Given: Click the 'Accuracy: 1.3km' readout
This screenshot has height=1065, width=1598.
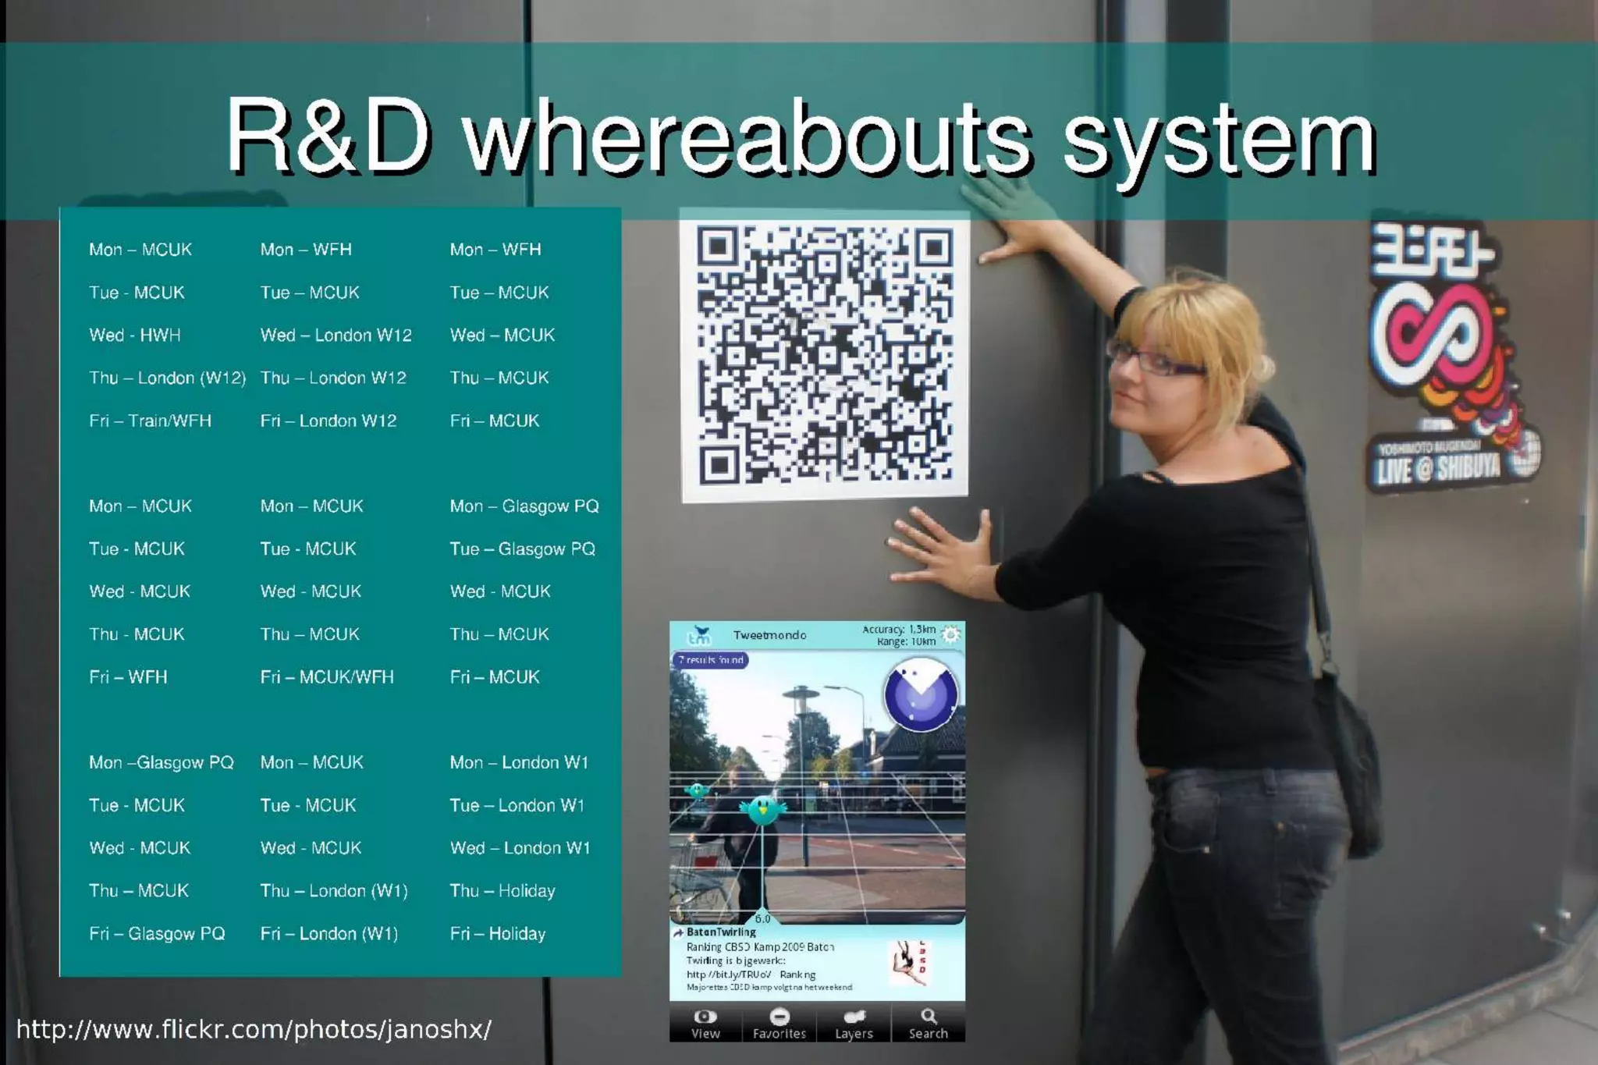Looking at the screenshot, I should [898, 630].
